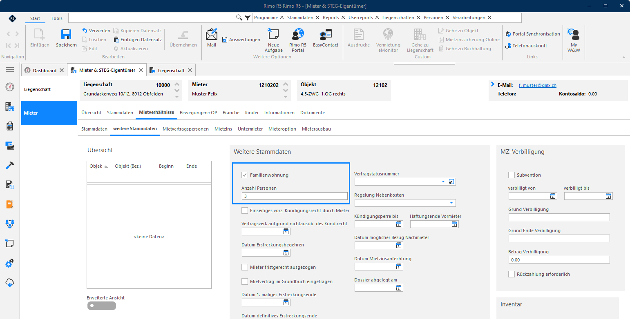Click the Anzahl Personen field
The image size is (630, 319).
point(295,196)
